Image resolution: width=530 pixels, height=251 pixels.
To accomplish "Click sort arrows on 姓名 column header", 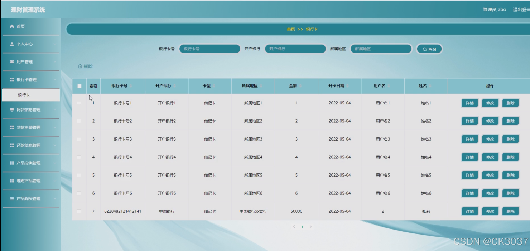I will (430, 86).
